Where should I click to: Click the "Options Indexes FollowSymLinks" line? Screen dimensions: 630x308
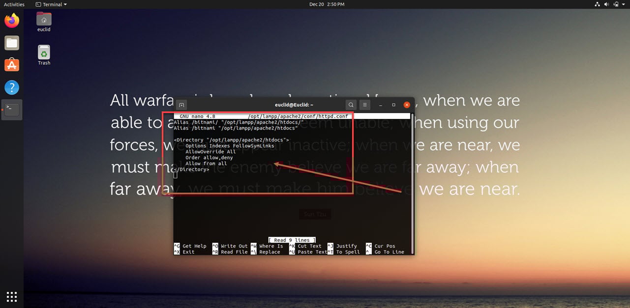click(230, 146)
